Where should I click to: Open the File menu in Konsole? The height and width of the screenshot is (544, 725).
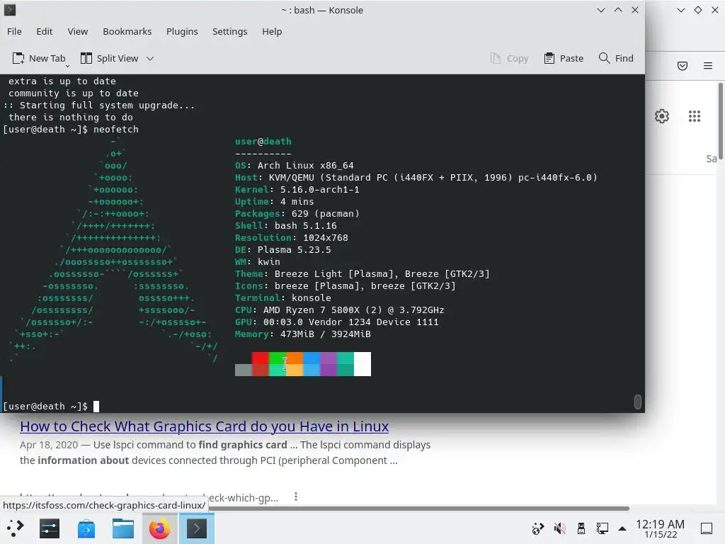14,31
